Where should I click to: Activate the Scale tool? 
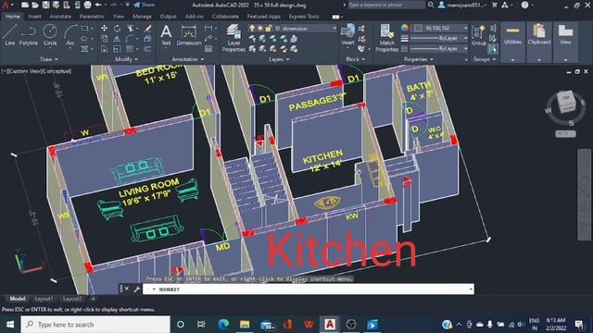tap(118, 49)
